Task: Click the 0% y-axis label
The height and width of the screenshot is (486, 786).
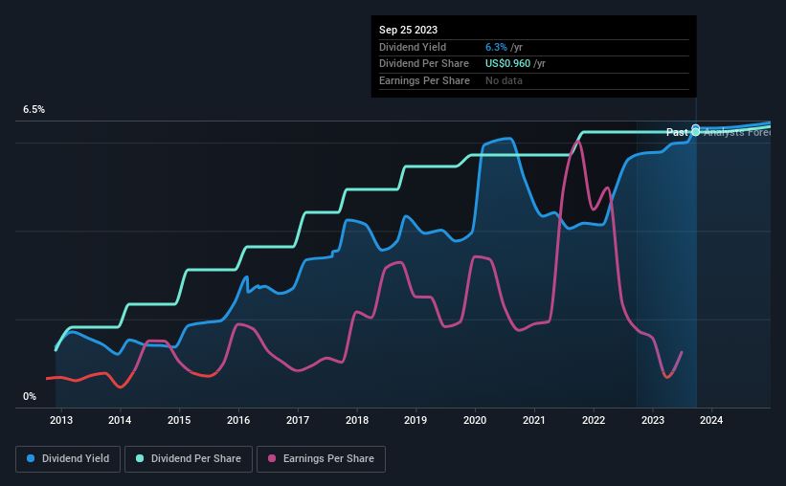Action: point(30,397)
